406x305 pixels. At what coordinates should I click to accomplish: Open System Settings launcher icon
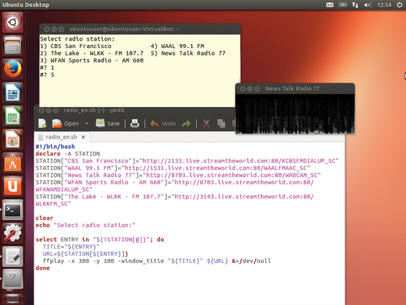[12, 233]
